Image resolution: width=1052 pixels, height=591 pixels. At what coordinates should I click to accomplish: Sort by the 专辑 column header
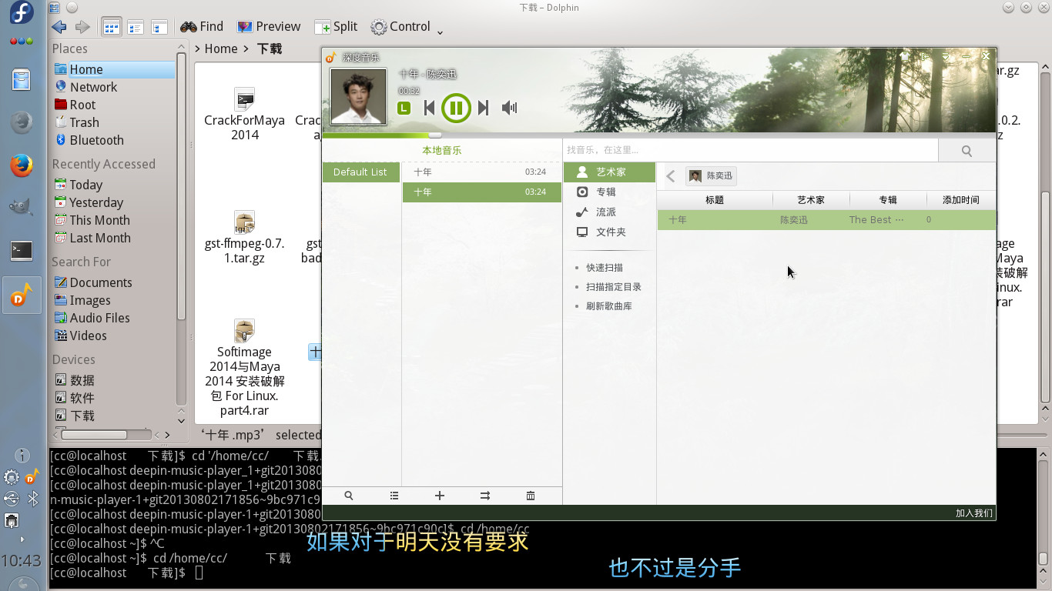click(888, 200)
